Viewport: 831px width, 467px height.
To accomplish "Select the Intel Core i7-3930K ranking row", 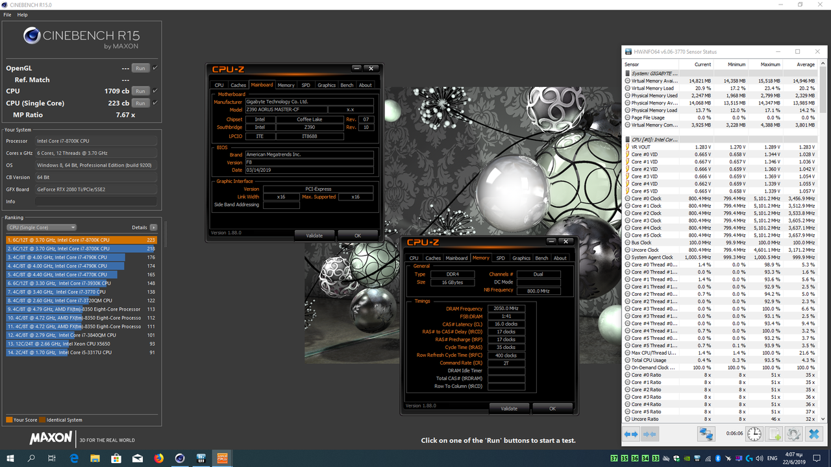I will coord(82,283).
